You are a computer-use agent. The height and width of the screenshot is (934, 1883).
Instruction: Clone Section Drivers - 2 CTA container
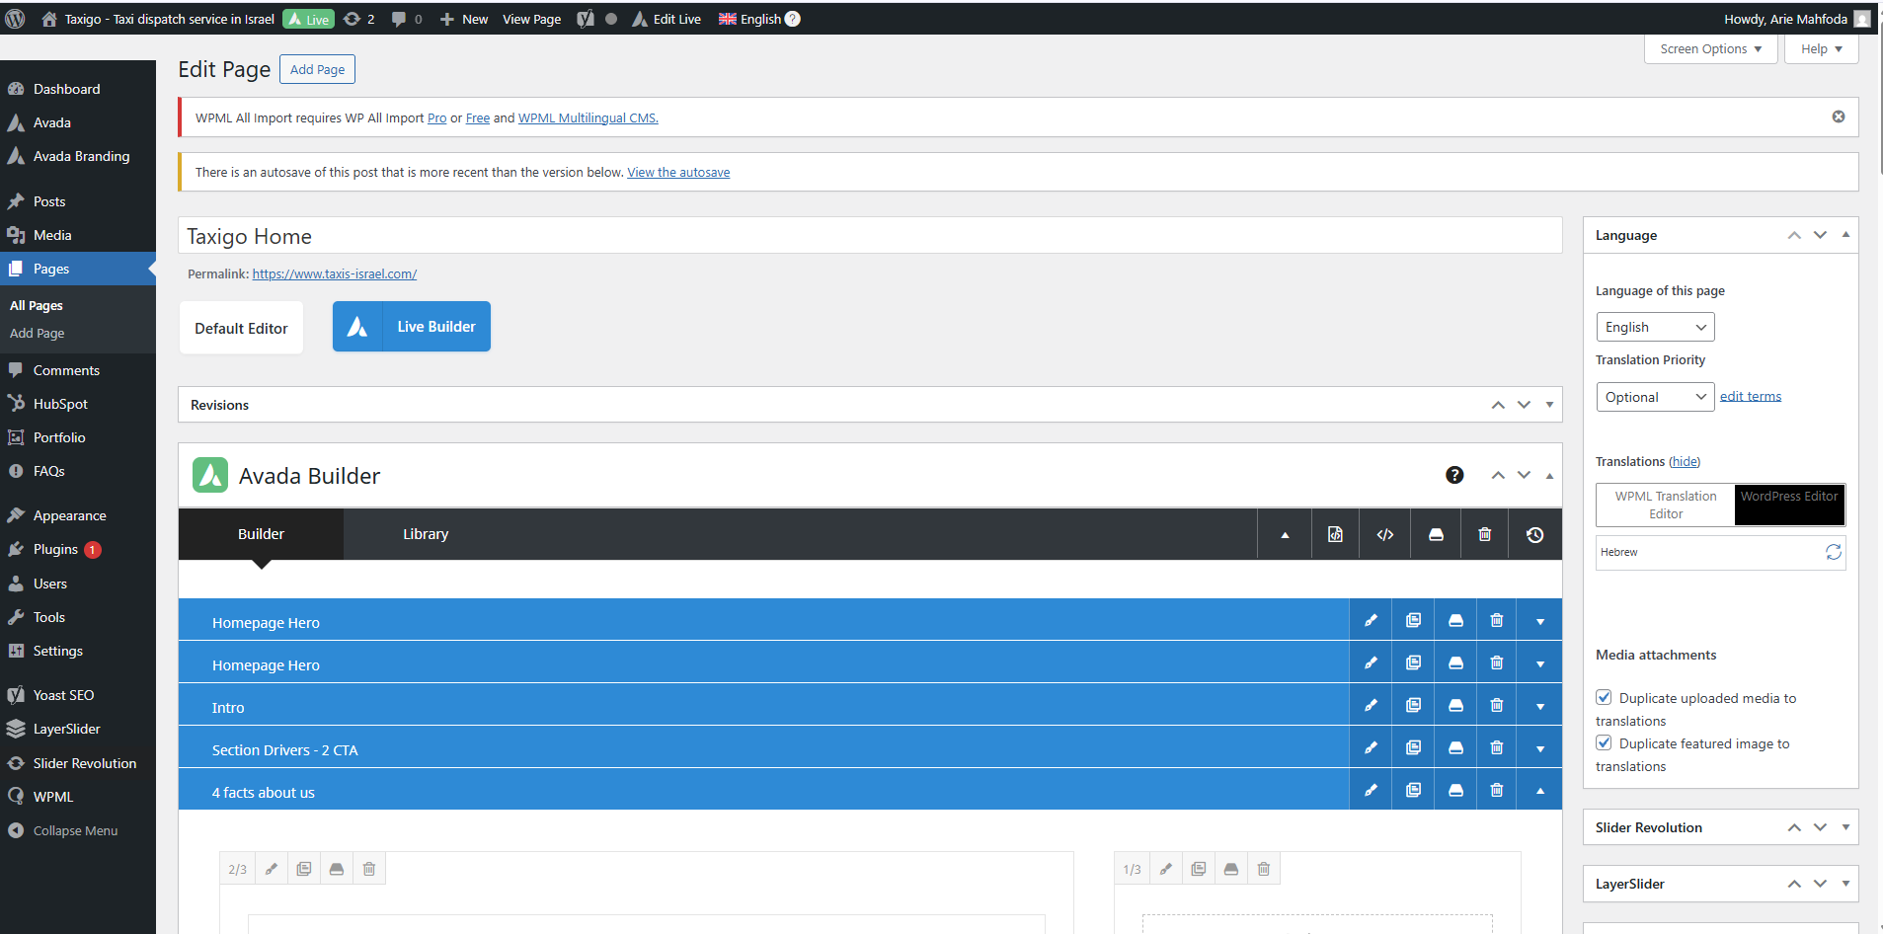[x=1413, y=747]
